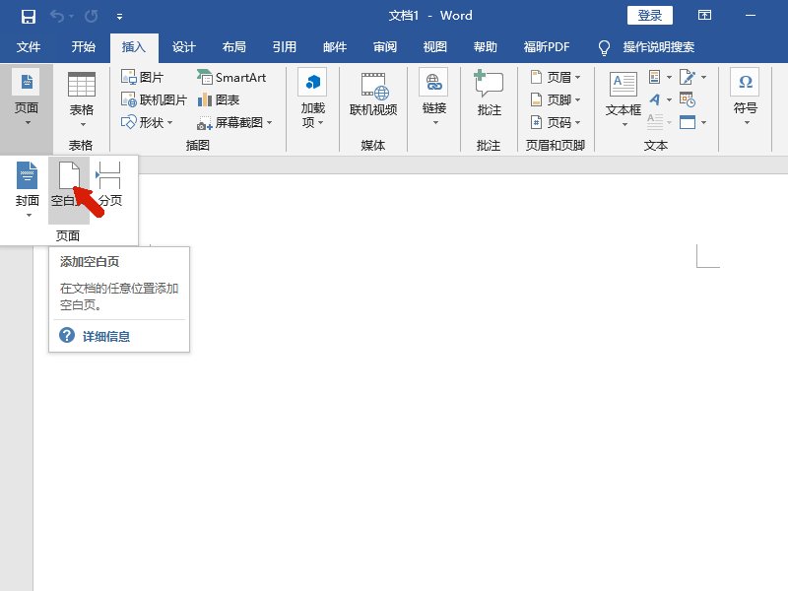Click the 登录 sign-in button
This screenshot has width=788, height=591.
(x=649, y=14)
